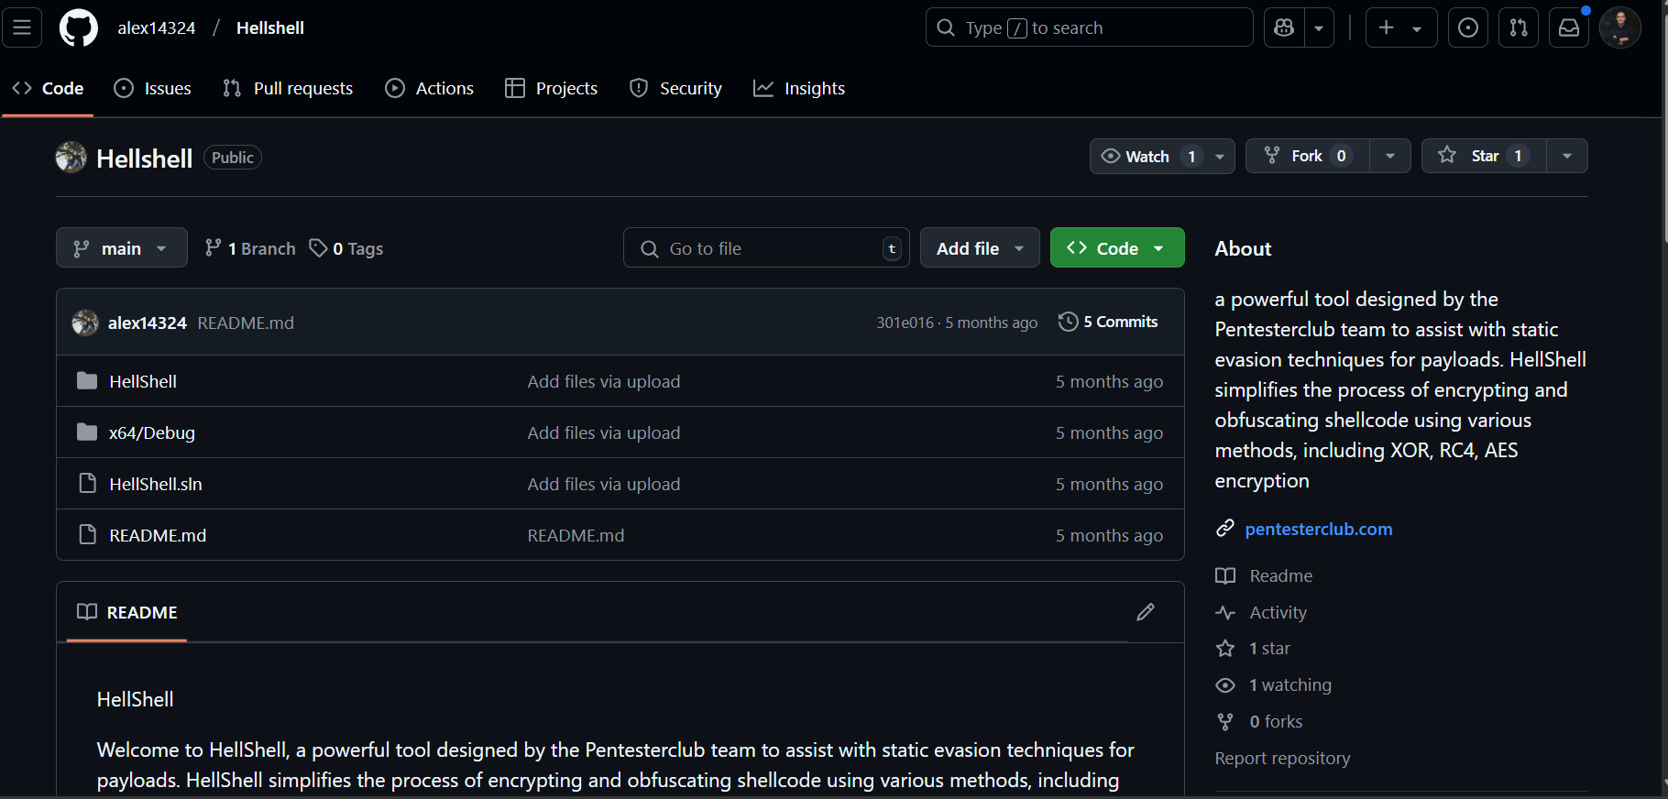Open the pentesterclub.com website link
Screen dimensions: 1668x799
[1319, 529]
